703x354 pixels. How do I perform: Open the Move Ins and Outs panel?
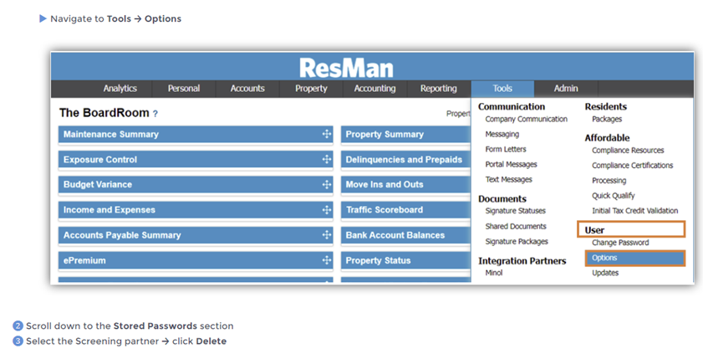point(405,184)
